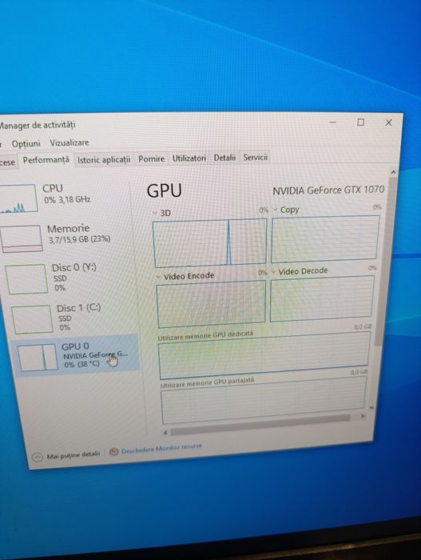The image size is (421, 560).
Task: Click the Utilizare memorie GPU dedicată label
Action: click(x=205, y=336)
